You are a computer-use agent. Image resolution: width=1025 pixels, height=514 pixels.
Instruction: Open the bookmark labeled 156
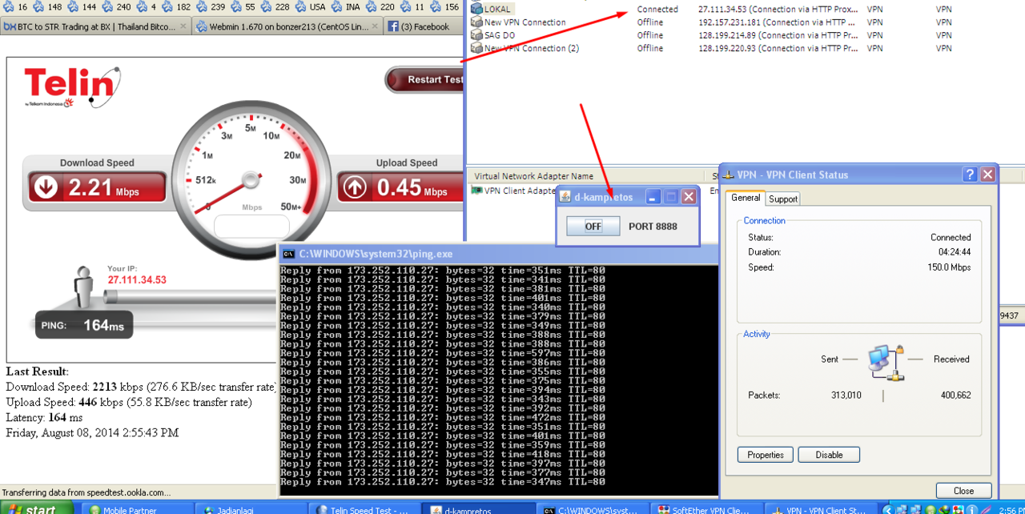pyautogui.click(x=444, y=6)
